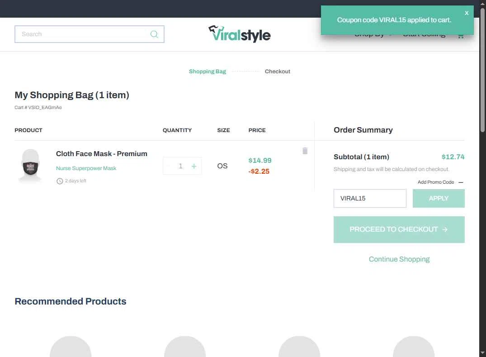Dismiss the coupon applied notification
The width and height of the screenshot is (486, 357).
[x=467, y=13]
